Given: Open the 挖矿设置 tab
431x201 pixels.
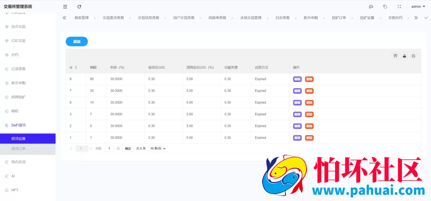Looking at the screenshot, I should click(367, 18).
